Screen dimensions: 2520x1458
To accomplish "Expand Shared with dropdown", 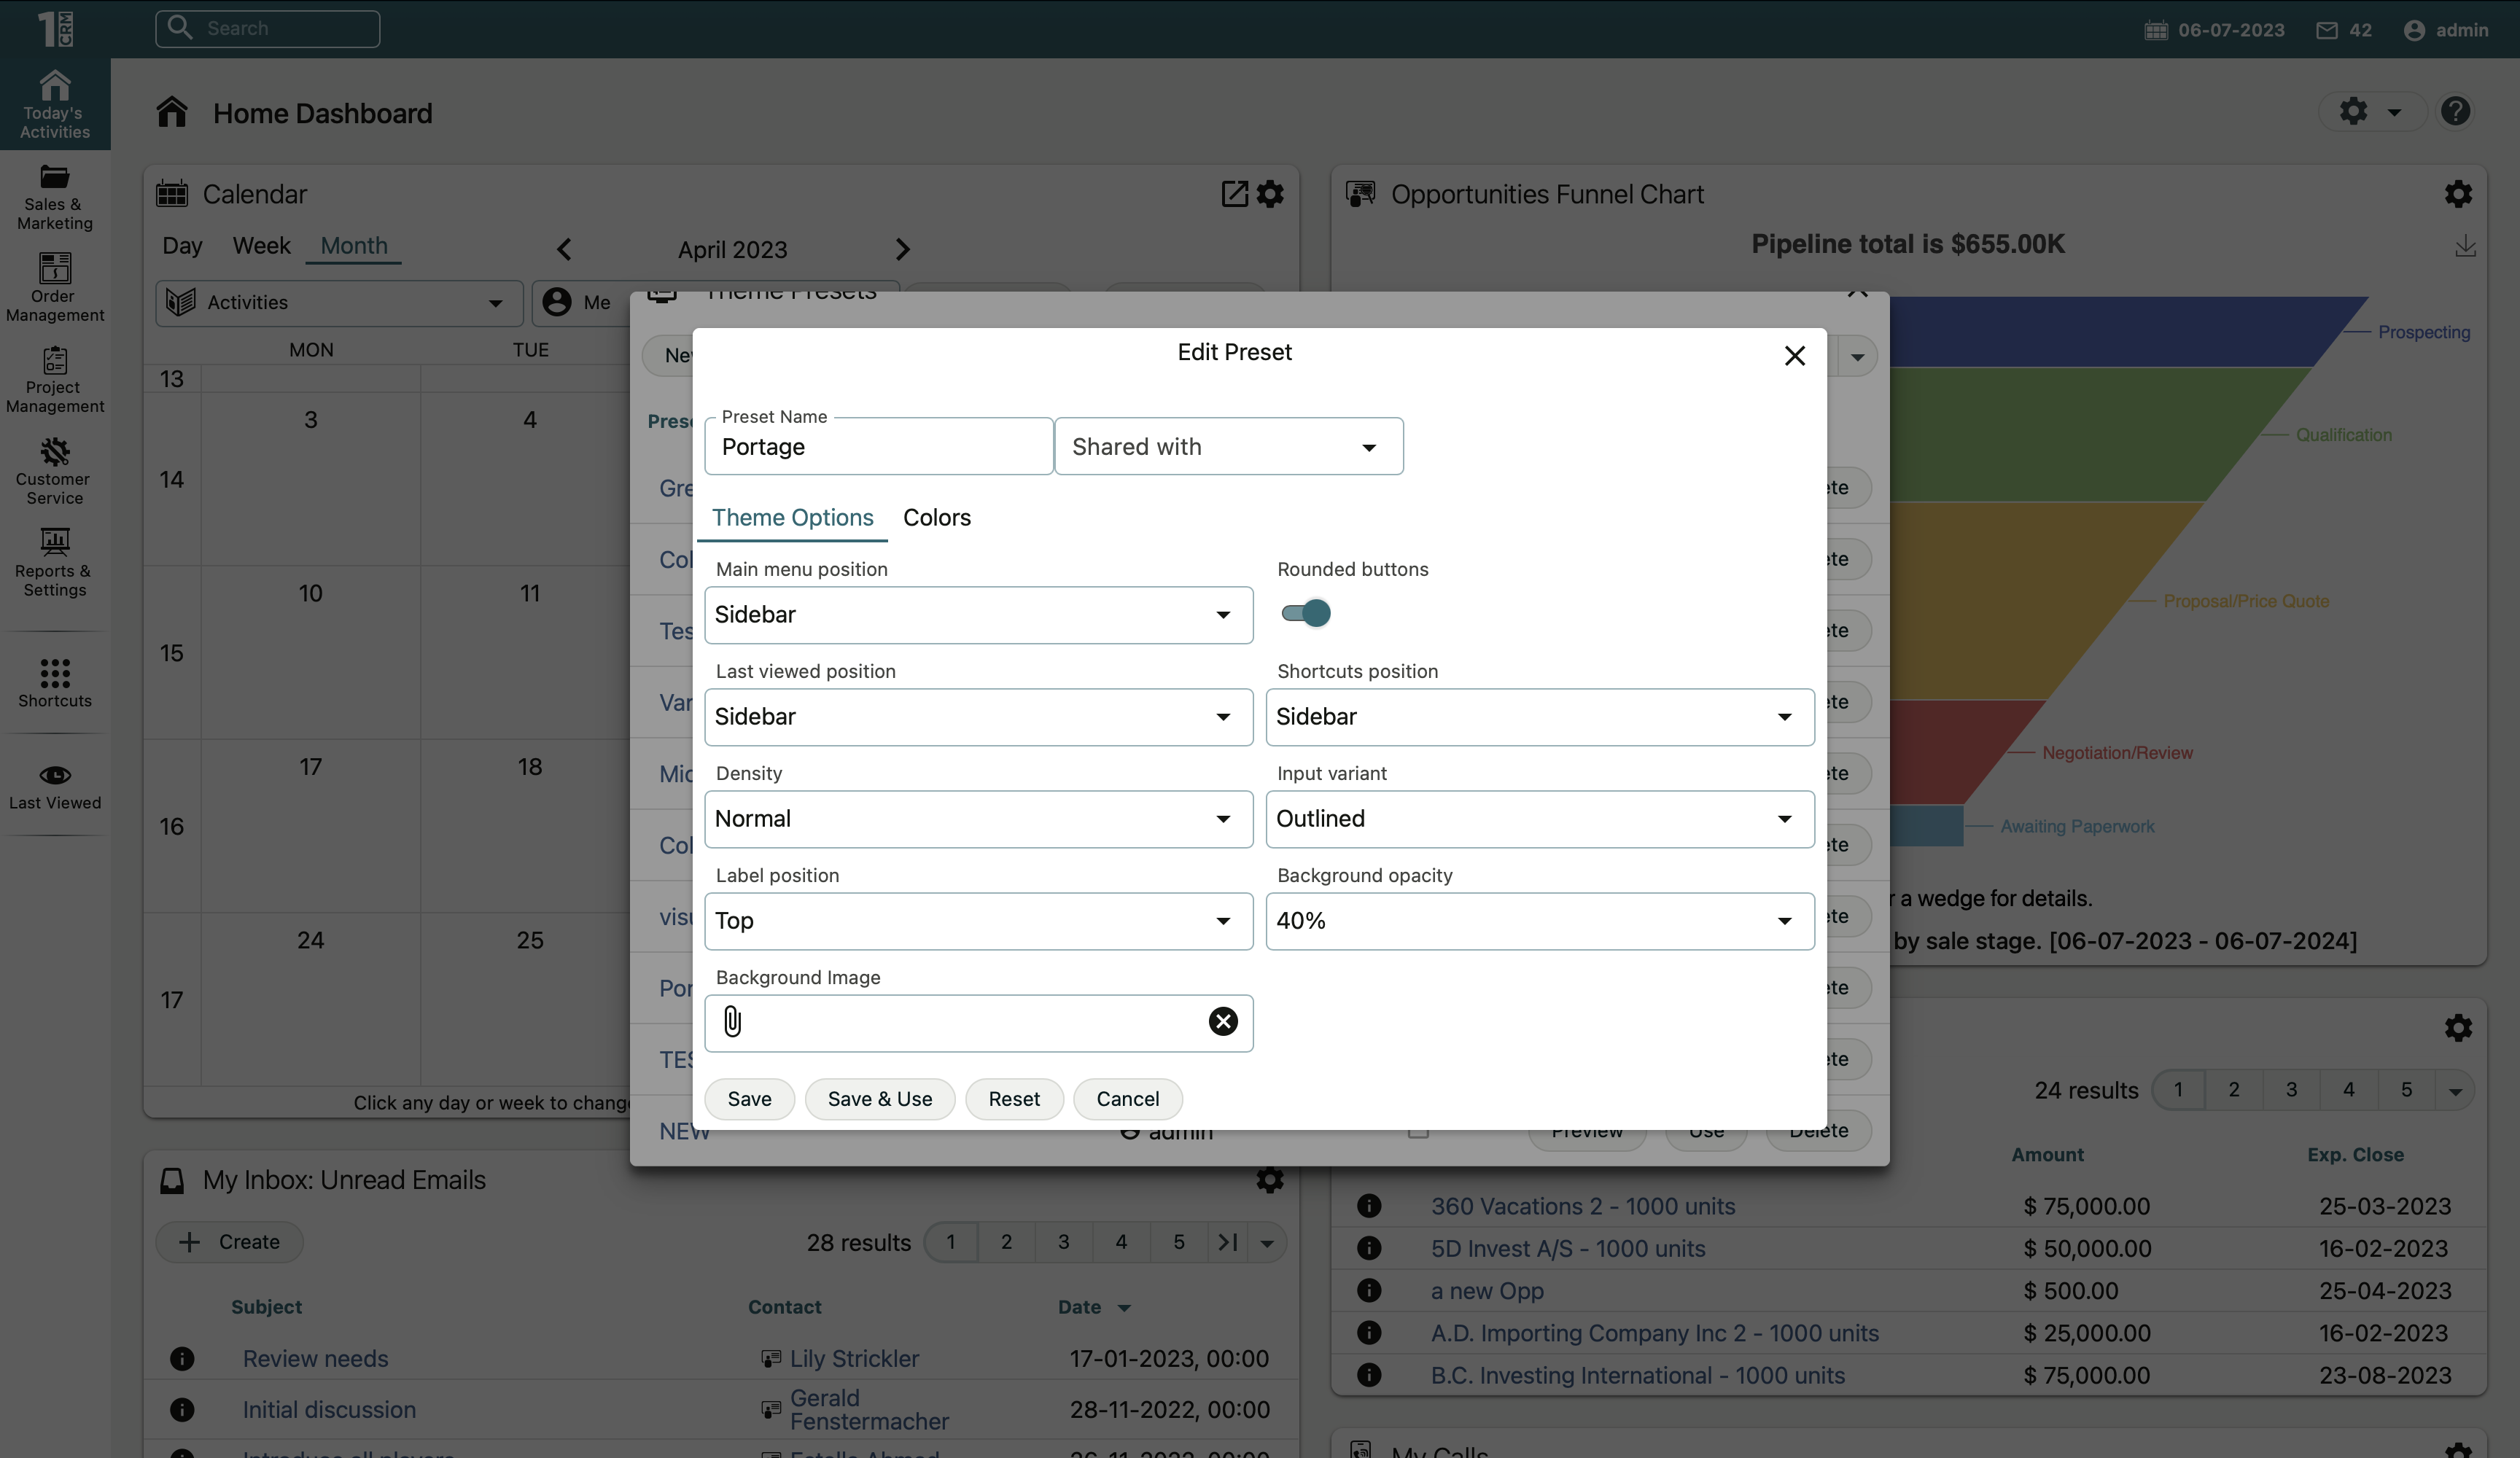I will tap(1228, 447).
